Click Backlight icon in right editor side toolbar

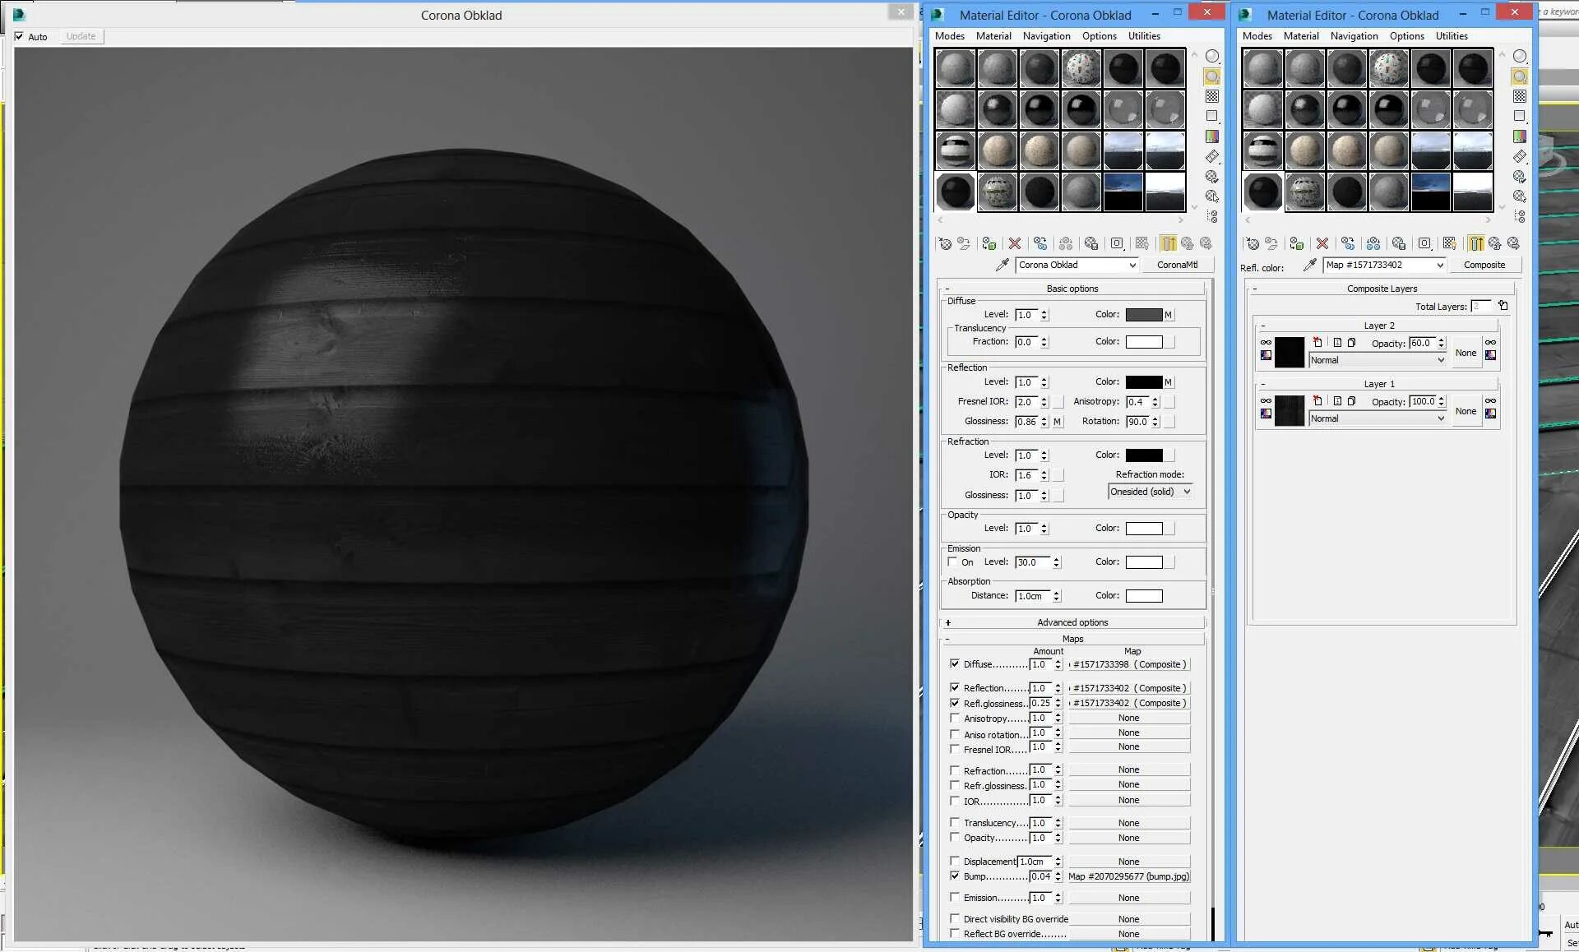coord(1520,76)
